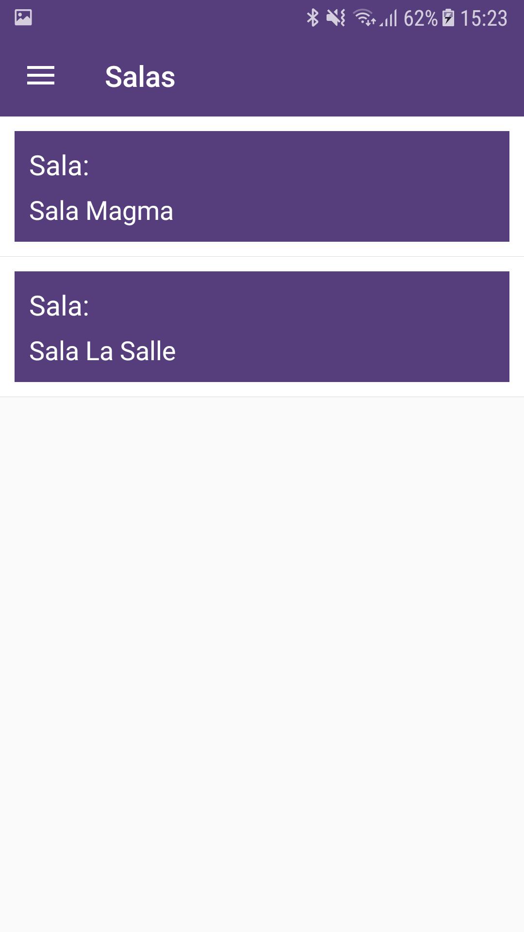The width and height of the screenshot is (524, 932).
Task: Tap the 62% battery percentage text
Action: (x=420, y=18)
